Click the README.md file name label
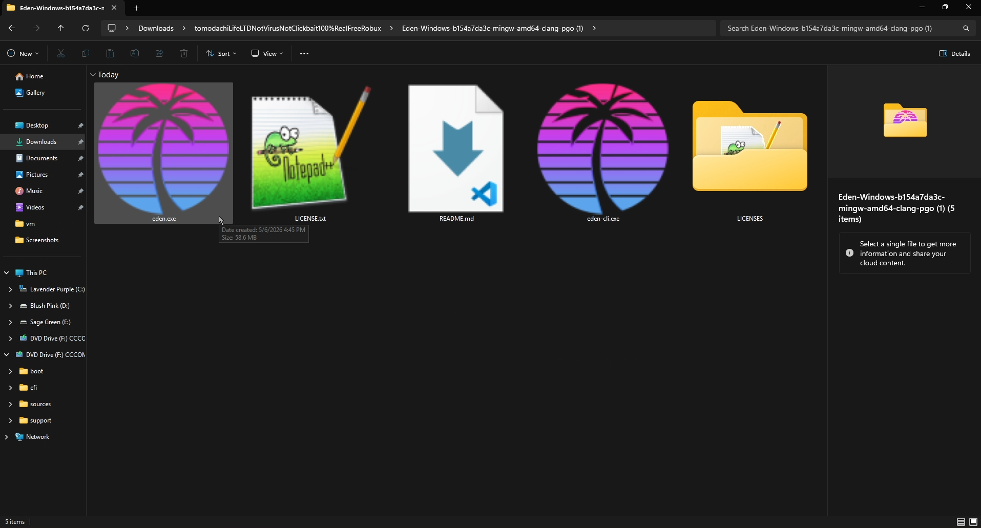The image size is (981, 528). 456,219
